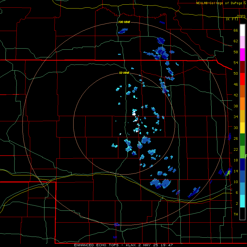Select the 50 NMI range ring label

pyautogui.click(x=124, y=73)
